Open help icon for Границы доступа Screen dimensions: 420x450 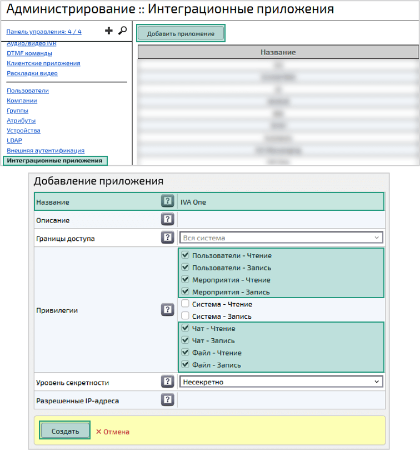click(167, 238)
